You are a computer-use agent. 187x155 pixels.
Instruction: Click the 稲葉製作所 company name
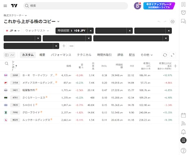click(28, 90)
